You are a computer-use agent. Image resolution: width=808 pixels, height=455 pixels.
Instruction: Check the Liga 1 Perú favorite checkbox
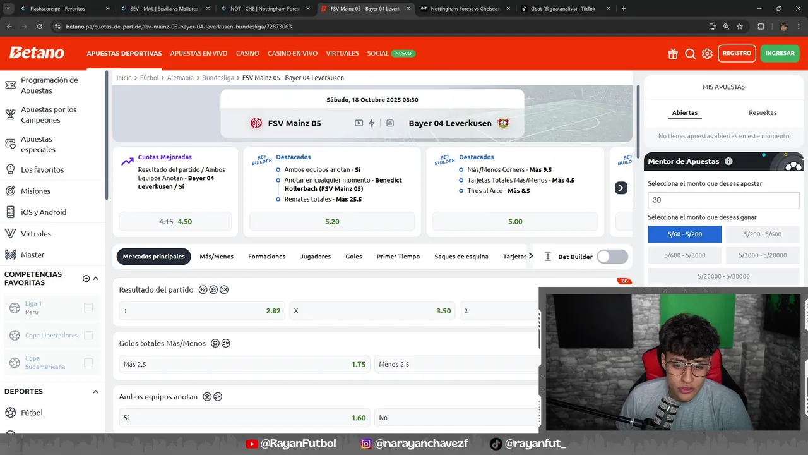(x=88, y=308)
